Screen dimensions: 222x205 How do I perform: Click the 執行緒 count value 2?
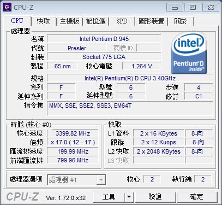[x=203, y=179]
